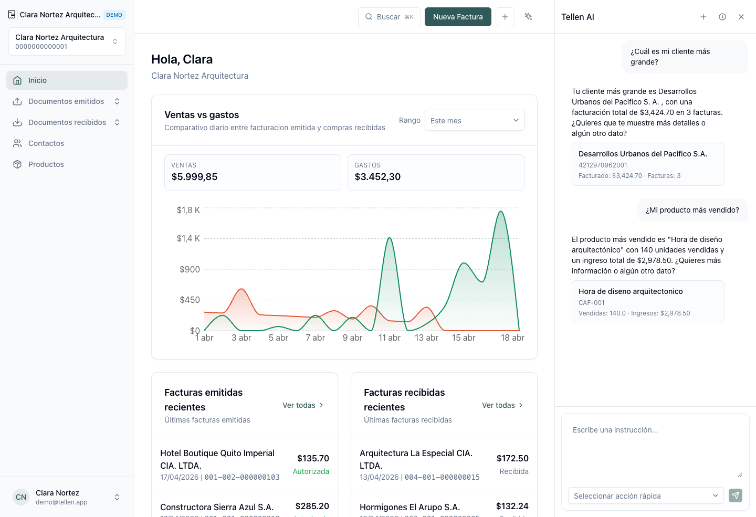This screenshot has width=756, height=517.
Task: Click the 'Recibida' status for $172.50 invoice
Action: click(514, 471)
